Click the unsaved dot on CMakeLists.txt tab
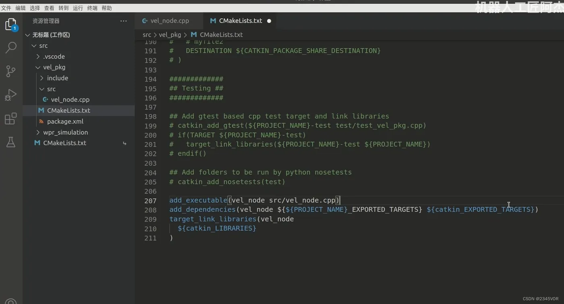Viewport: 564px width, 304px height. point(269,21)
